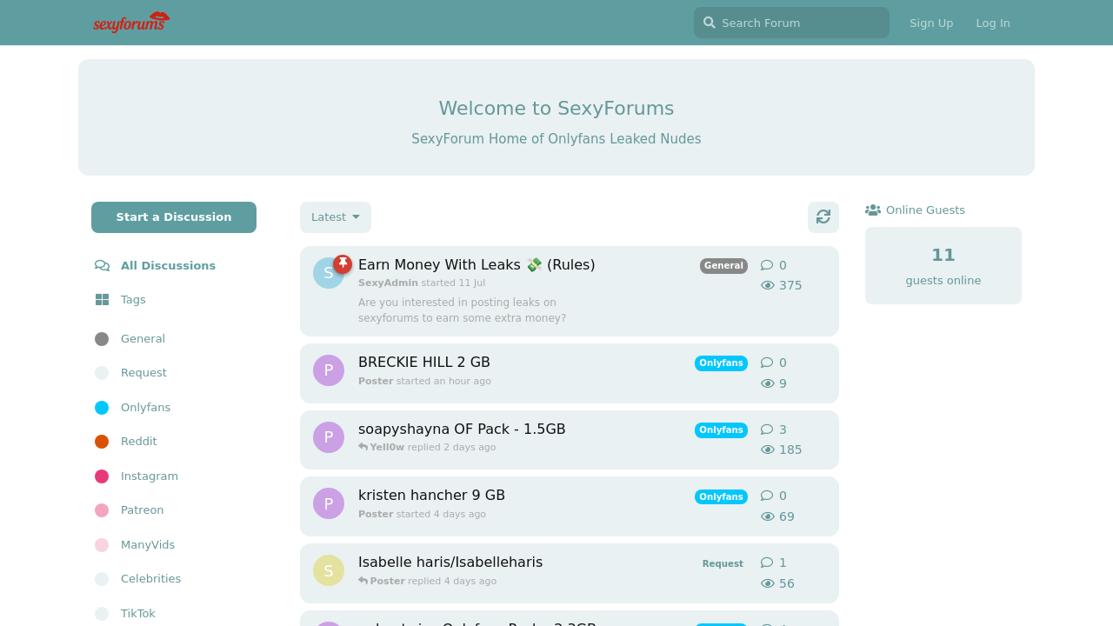The width and height of the screenshot is (1113, 626).
Task: Click the 11 guests online box
Action: 943,266
